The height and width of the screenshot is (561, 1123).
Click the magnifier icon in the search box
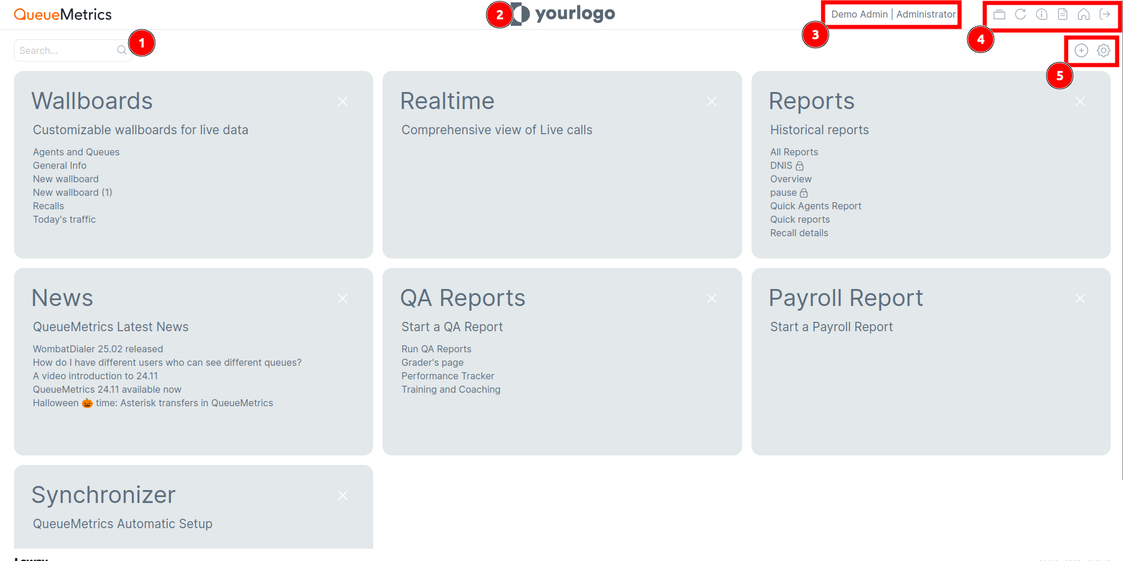pos(121,50)
